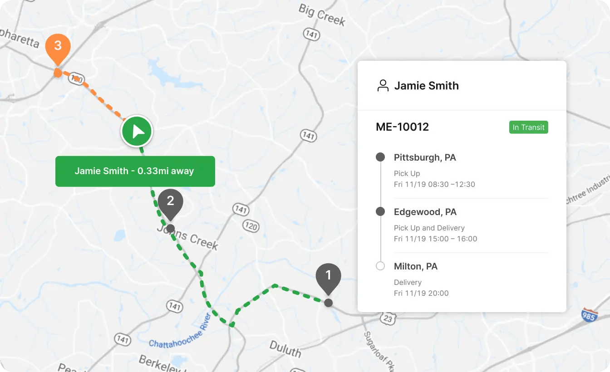The height and width of the screenshot is (372, 610).
Task: Open the ME-10012 shipment header
Action: click(402, 127)
